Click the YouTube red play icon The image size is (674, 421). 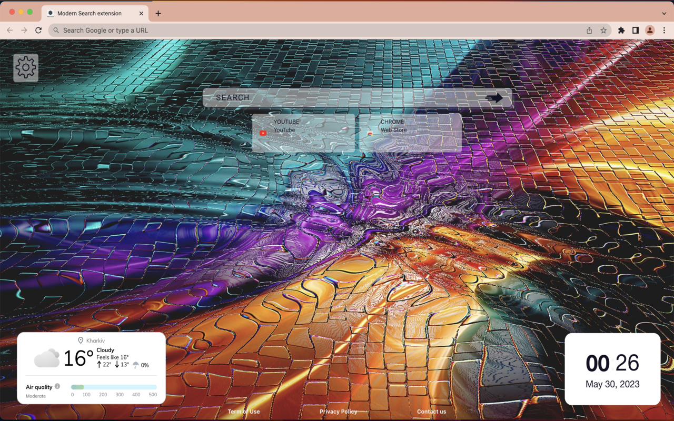[263, 133]
